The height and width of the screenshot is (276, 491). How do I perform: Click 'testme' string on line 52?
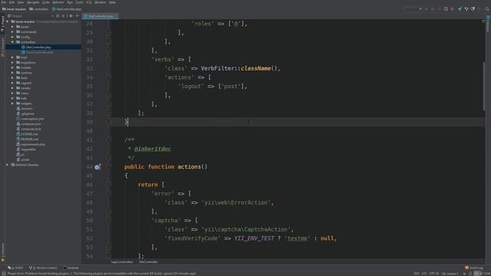pyautogui.click(x=298, y=238)
